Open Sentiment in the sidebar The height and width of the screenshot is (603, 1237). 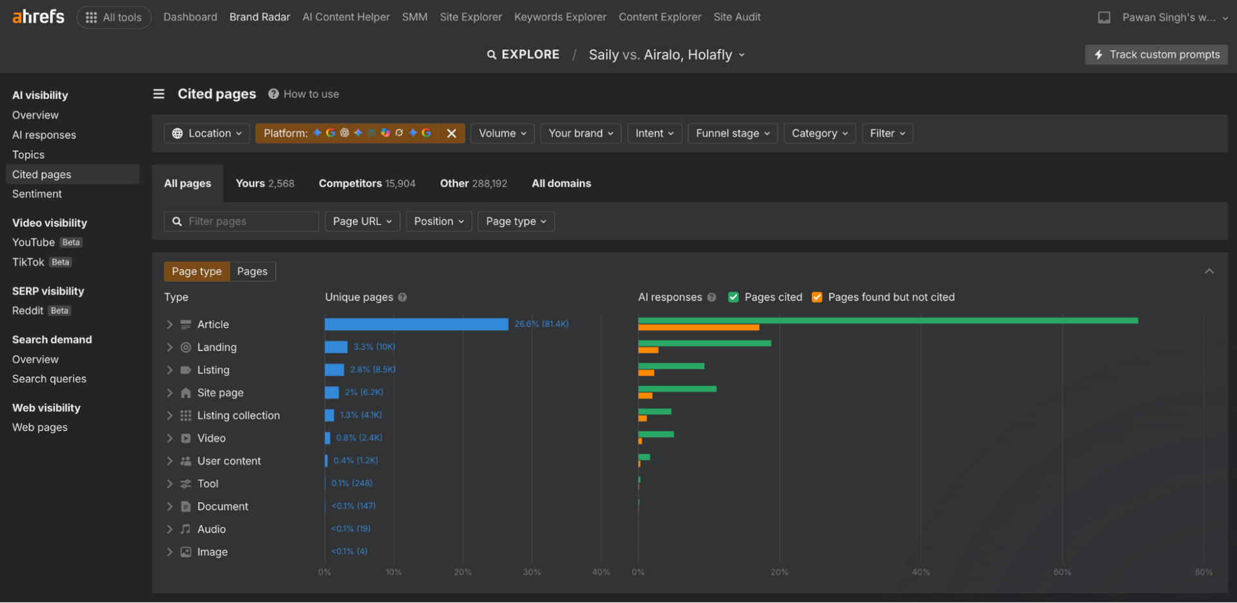(x=37, y=194)
